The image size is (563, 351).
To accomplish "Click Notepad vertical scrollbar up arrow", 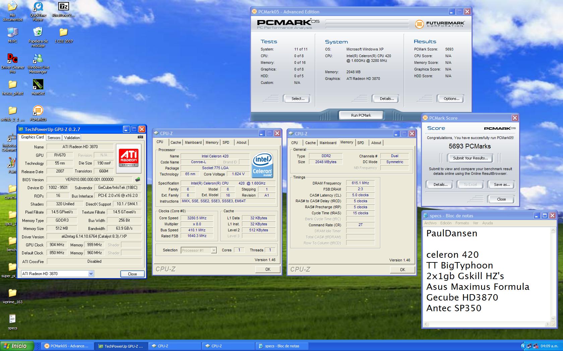I will pyautogui.click(x=553, y=230).
